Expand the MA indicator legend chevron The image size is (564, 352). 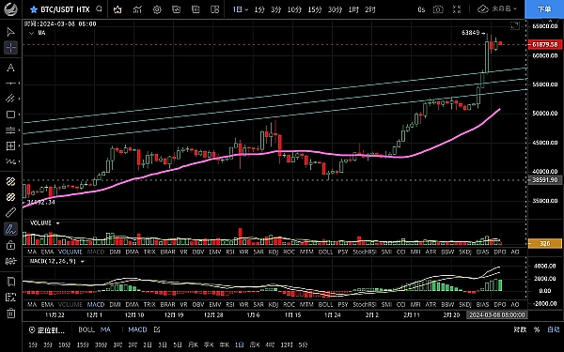tap(31, 33)
